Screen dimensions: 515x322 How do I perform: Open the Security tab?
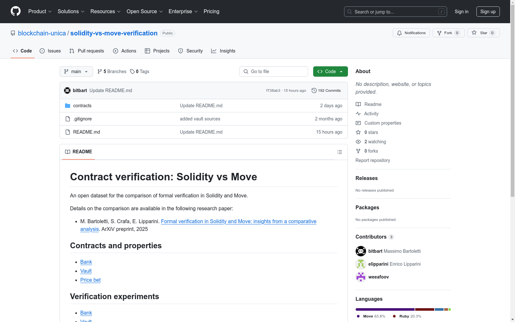pyautogui.click(x=191, y=51)
